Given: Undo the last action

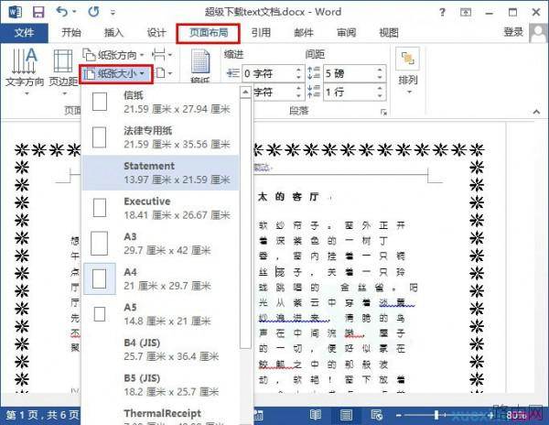Looking at the screenshot, I should (x=61, y=12).
